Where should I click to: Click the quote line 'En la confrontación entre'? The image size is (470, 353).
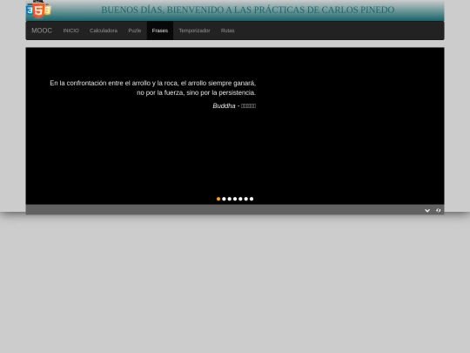pyautogui.click(x=153, y=83)
